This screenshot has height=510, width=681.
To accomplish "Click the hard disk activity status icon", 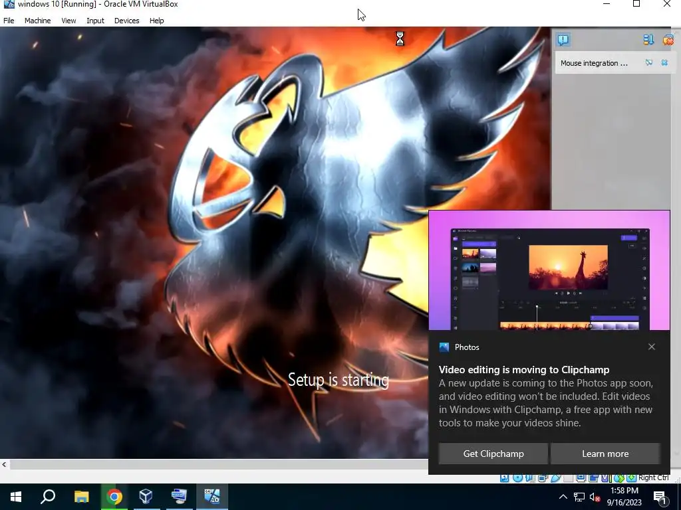I will (x=504, y=478).
